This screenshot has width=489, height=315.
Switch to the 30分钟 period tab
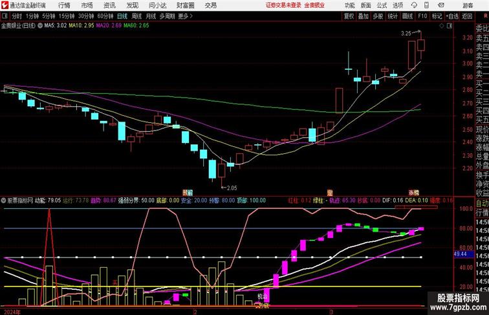coord(87,16)
